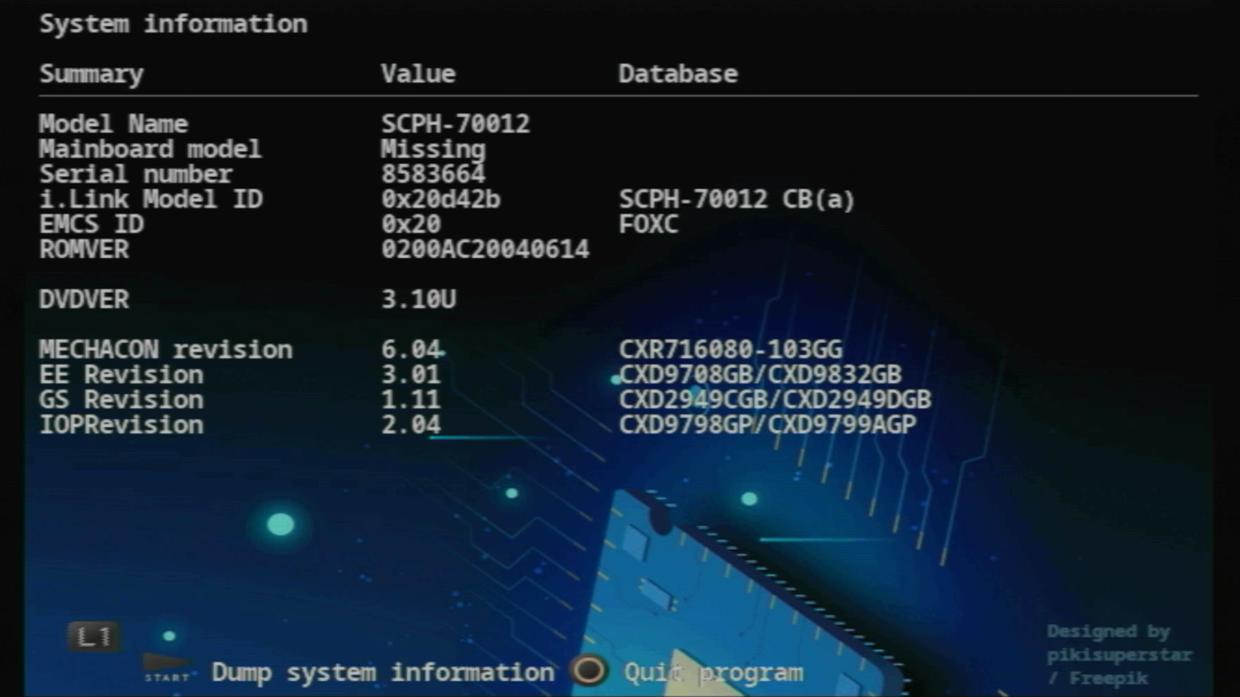Click the Summary column header
The image size is (1240, 697).
pyautogui.click(x=91, y=74)
